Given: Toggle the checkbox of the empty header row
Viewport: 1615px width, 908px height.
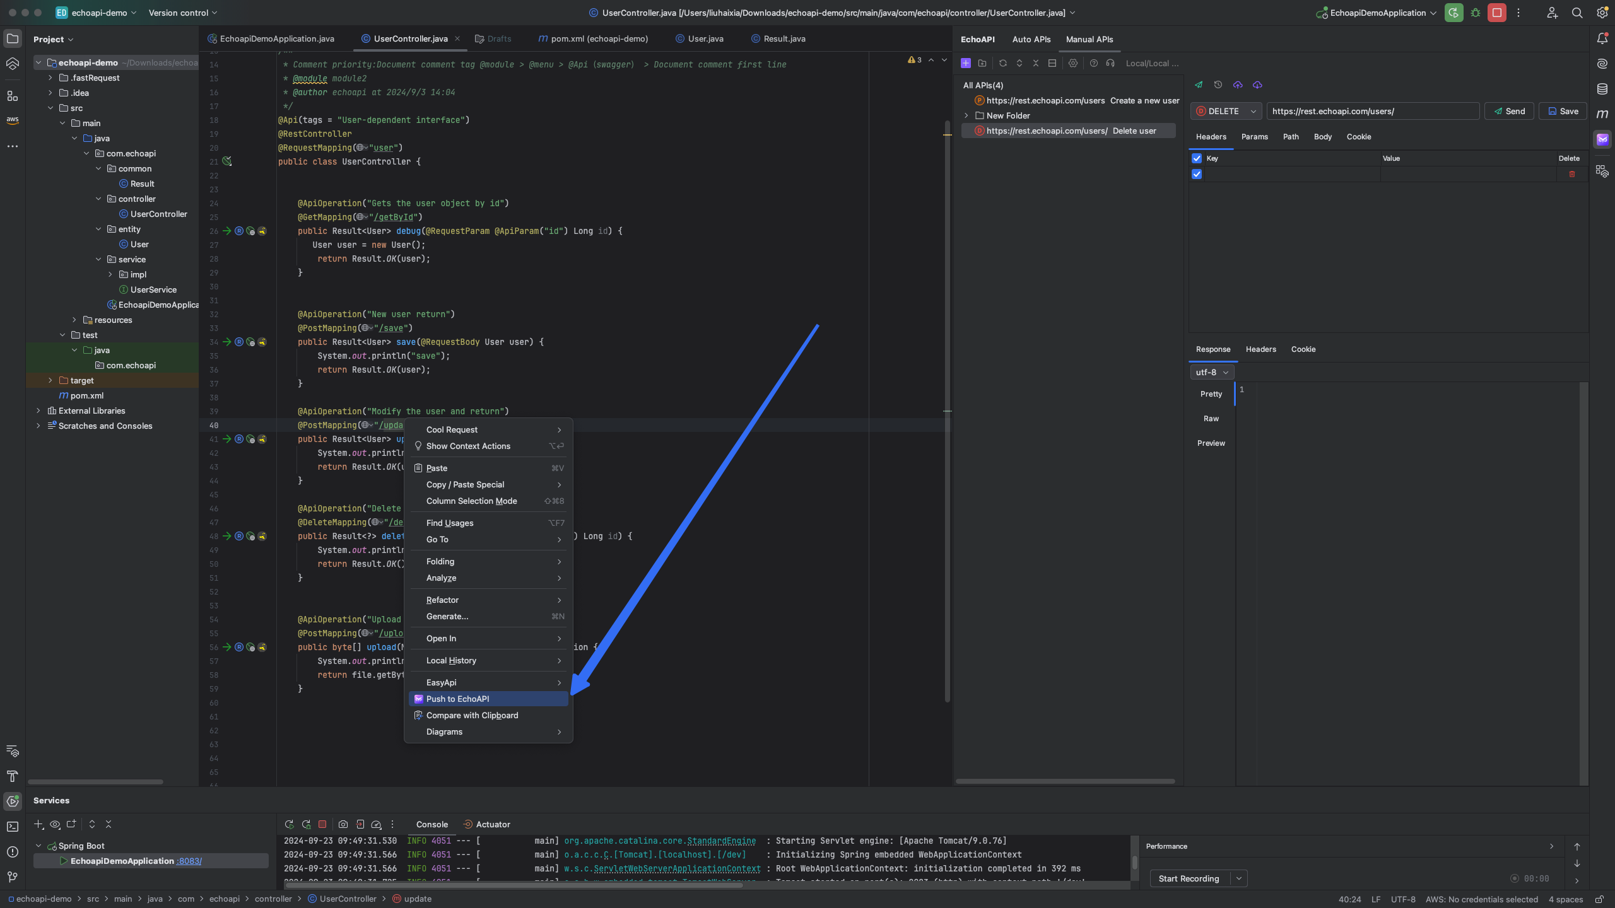Looking at the screenshot, I should (1197, 174).
